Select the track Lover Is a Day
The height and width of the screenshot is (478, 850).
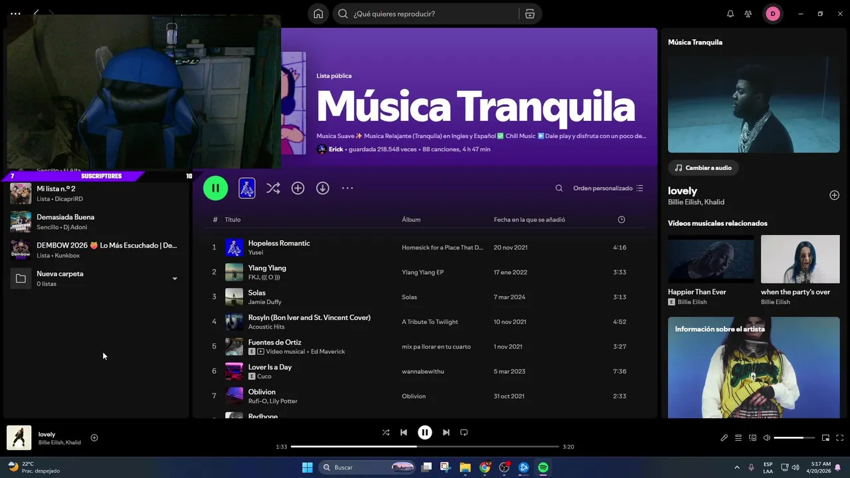pos(270,367)
